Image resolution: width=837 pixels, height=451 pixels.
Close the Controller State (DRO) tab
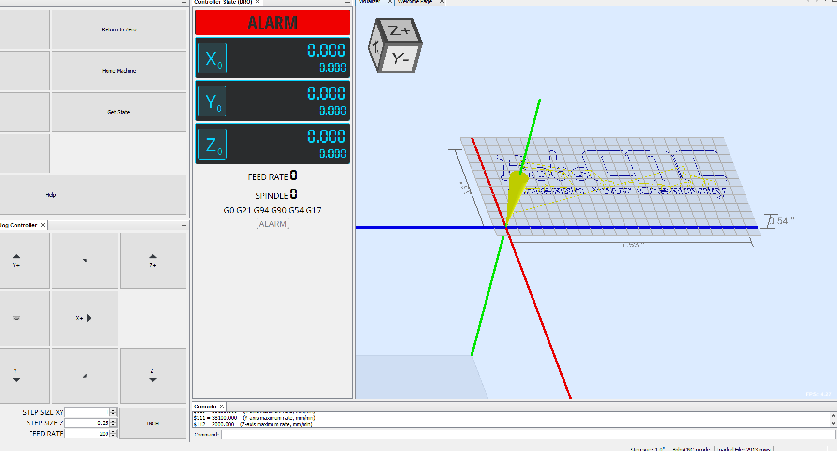pyautogui.click(x=258, y=2)
